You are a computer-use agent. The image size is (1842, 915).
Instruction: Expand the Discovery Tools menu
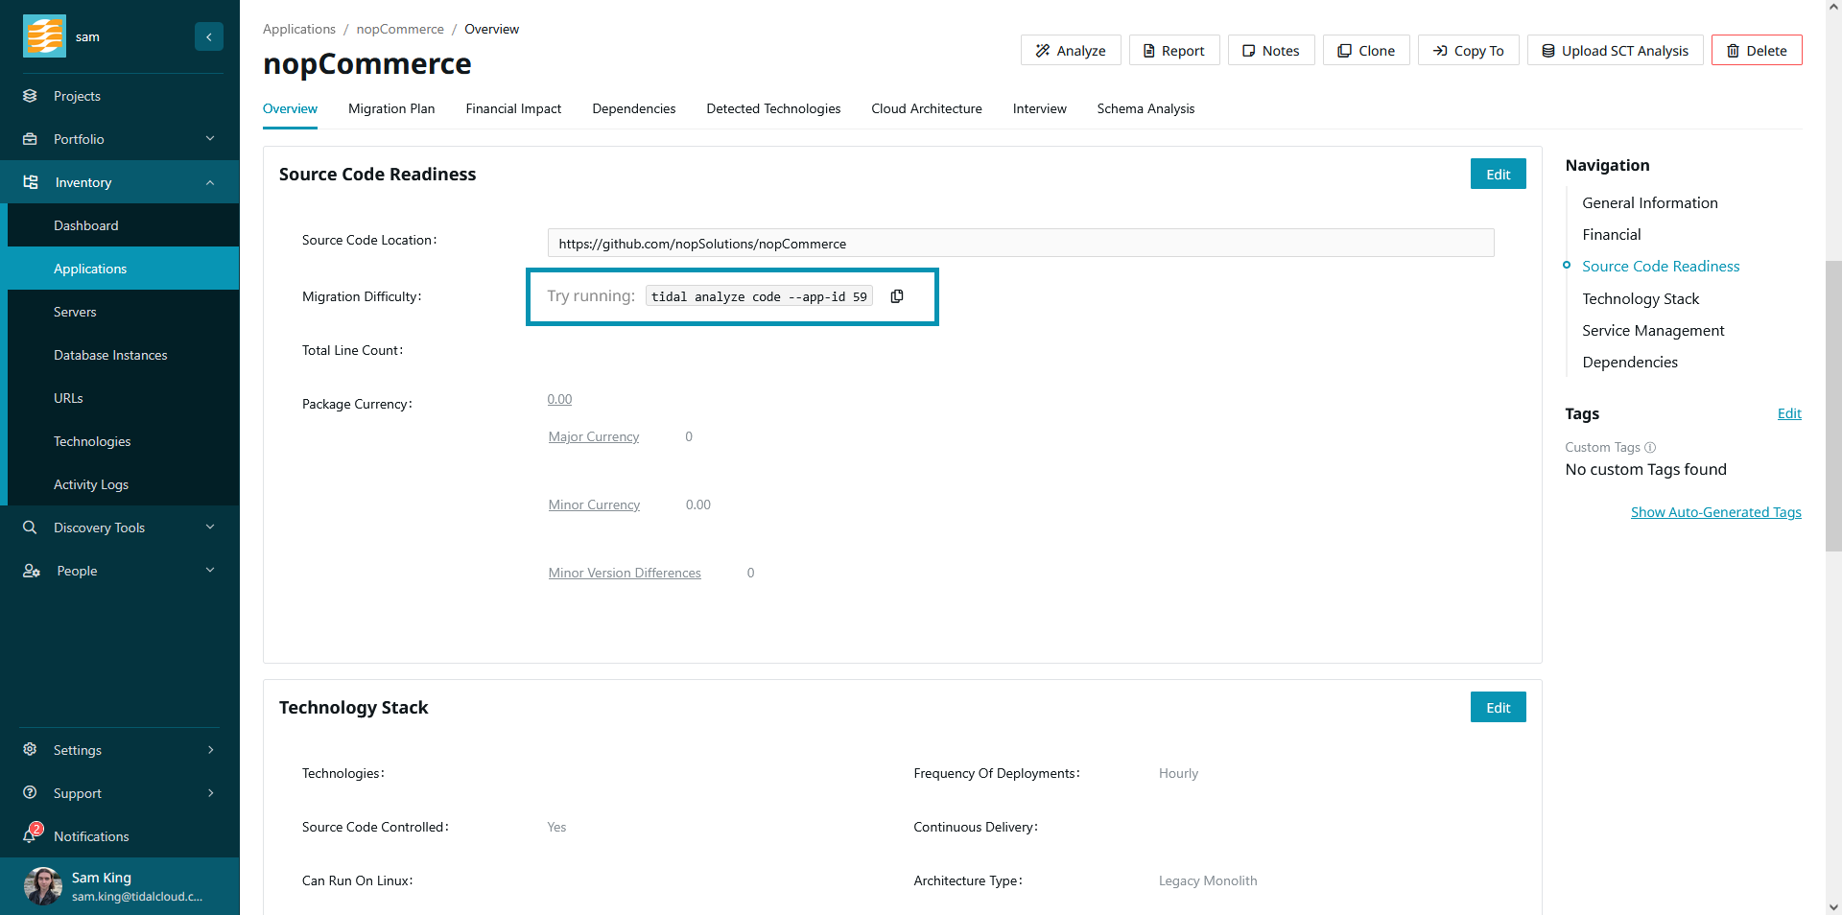click(210, 528)
